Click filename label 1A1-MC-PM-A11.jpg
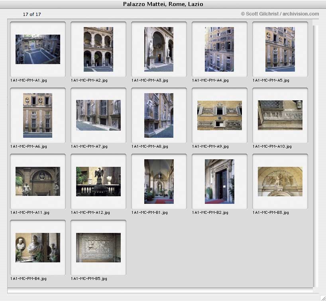The image size is (326, 301). click(30, 213)
